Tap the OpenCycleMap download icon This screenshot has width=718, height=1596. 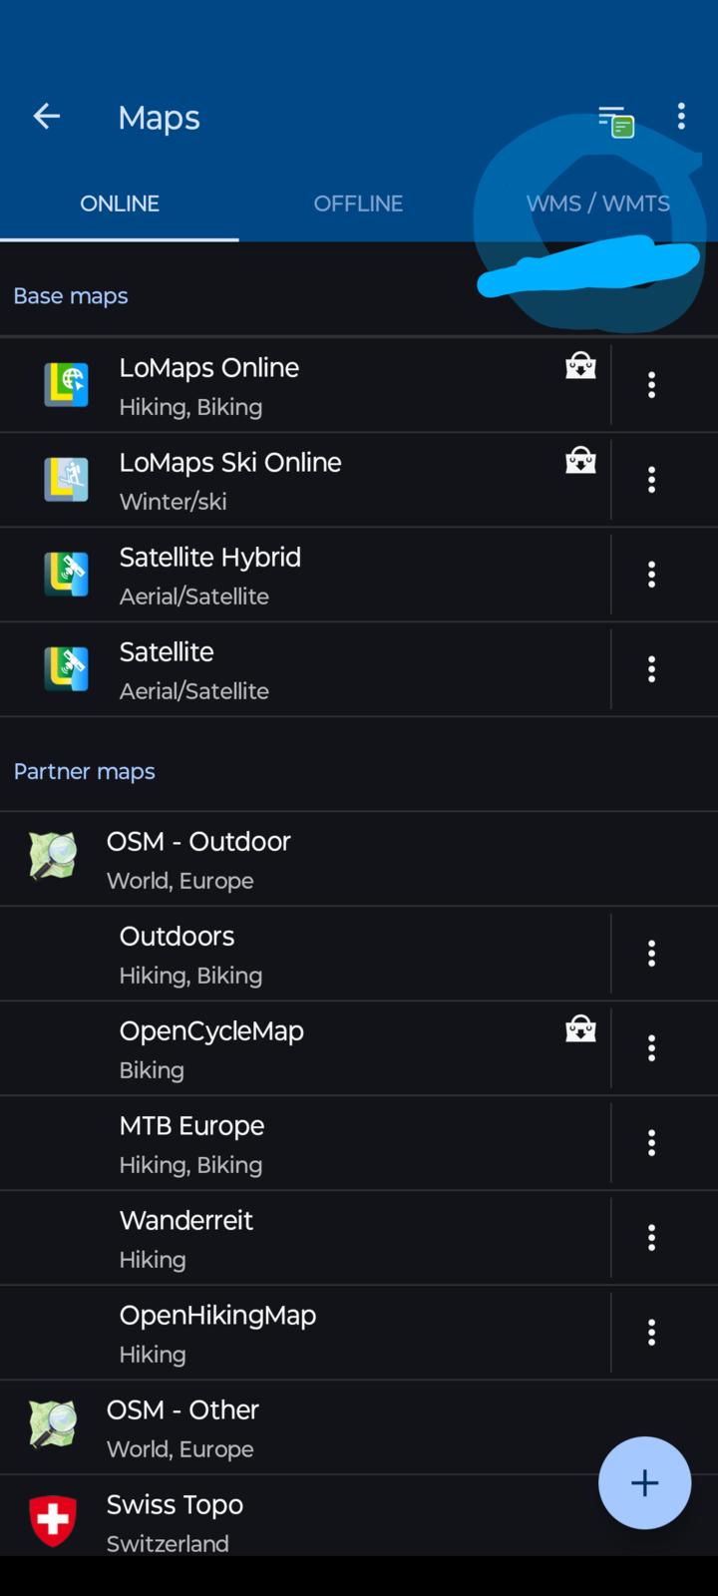point(580,1029)
